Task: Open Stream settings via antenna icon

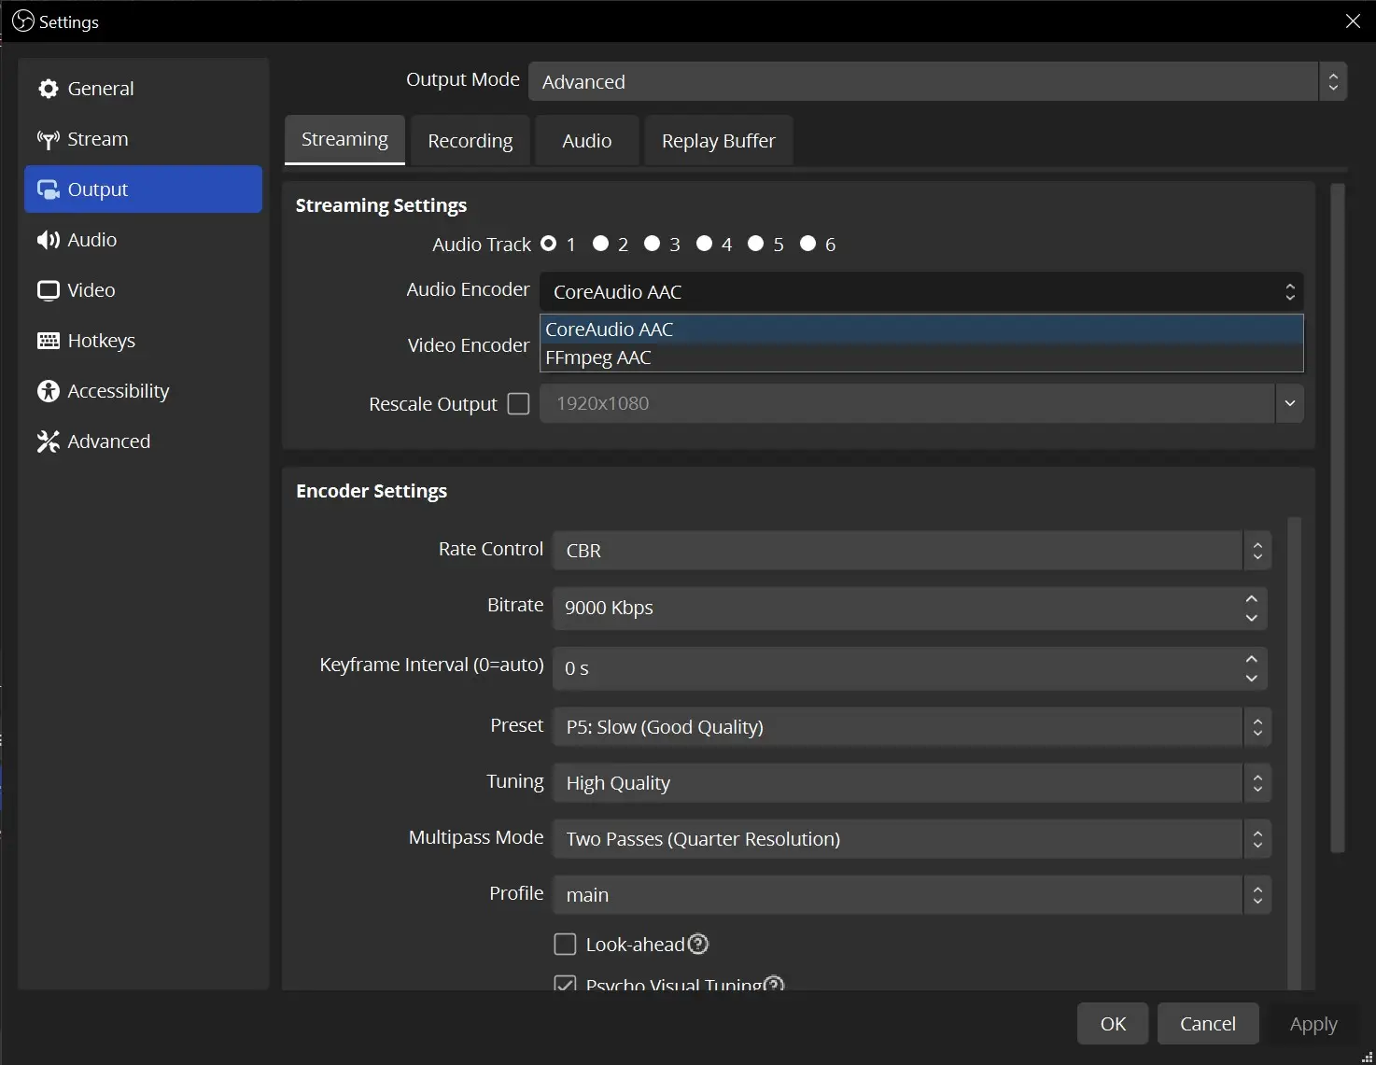Action: pyautogui.click(x=48, y=139)
